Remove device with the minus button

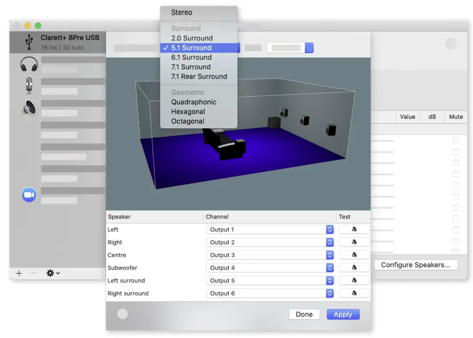click(x=33, y=273)
